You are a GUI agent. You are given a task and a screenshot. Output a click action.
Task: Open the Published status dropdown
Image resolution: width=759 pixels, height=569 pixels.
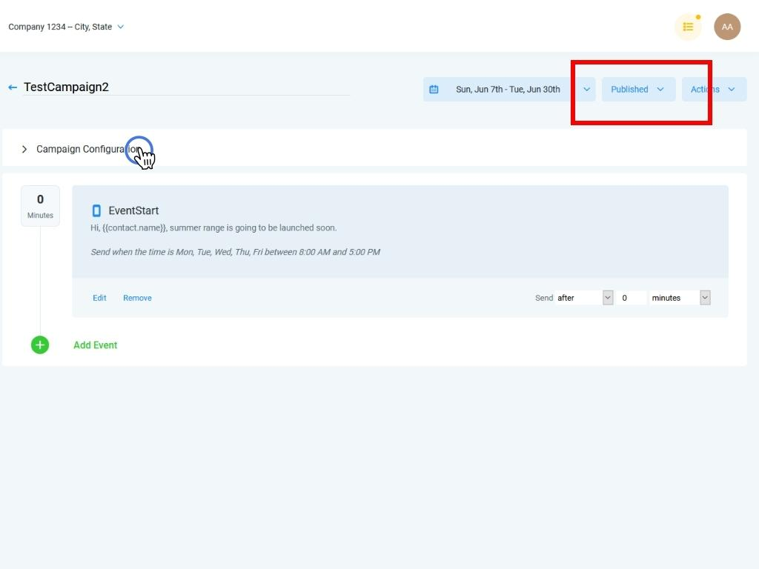[638, 90]
